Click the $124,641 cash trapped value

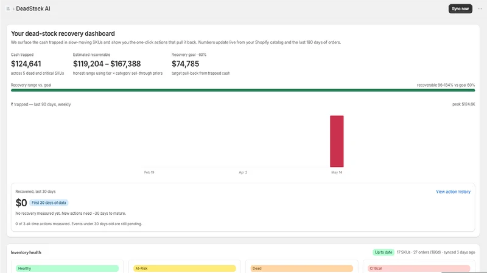coord(26,64)
